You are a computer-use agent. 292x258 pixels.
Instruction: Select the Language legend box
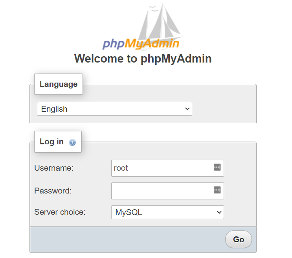[59, 84]
